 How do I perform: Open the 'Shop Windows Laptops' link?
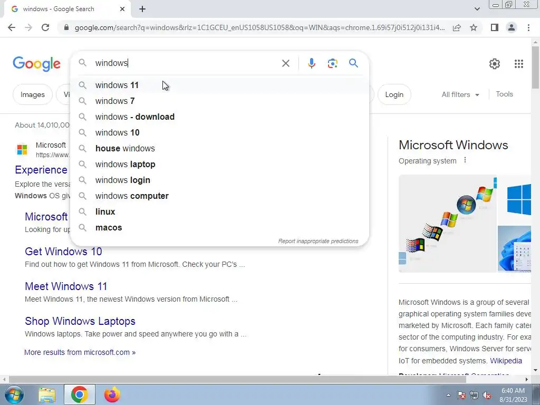coord(80,321)
